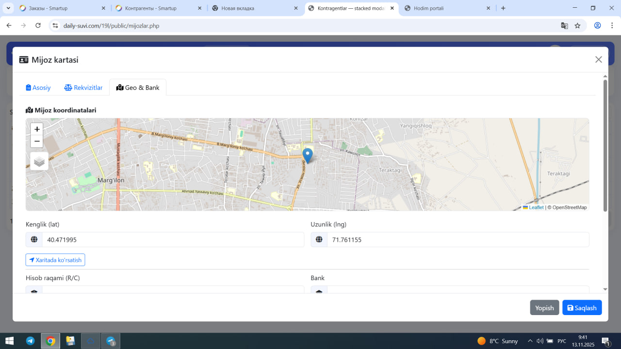Open the map layers control
The image size is (621, 349).
coord(39,161)
